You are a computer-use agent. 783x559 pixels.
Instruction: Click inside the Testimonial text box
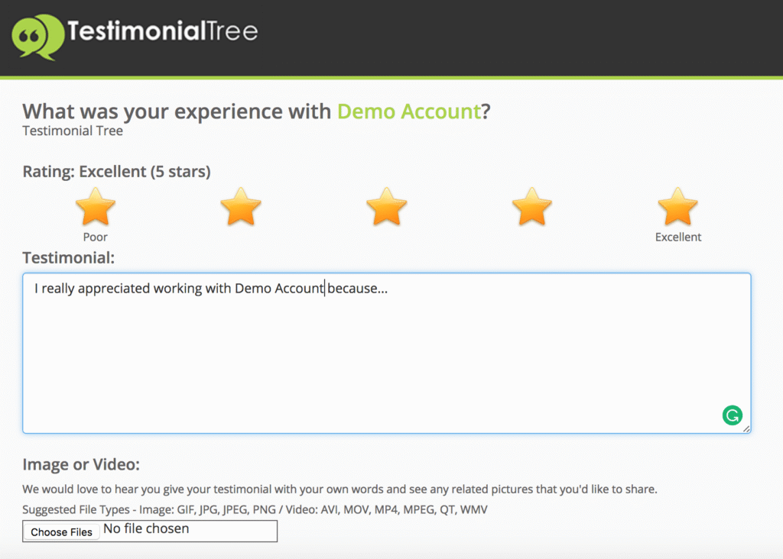pos(386,351)
